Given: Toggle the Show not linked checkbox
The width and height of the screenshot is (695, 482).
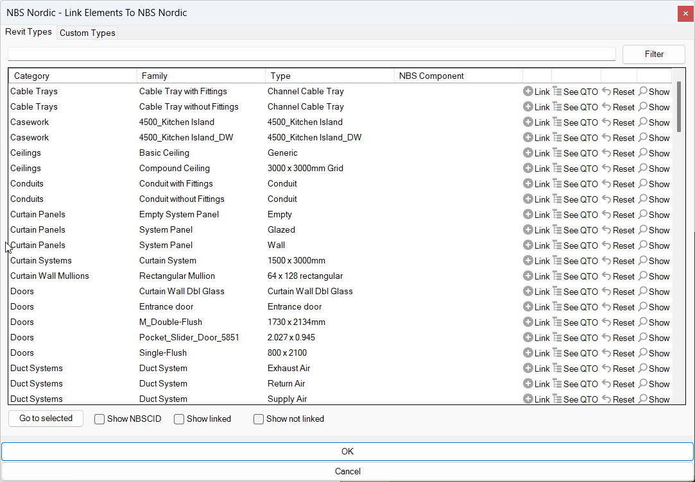Looking at the screenshot, I should point(259,419).
